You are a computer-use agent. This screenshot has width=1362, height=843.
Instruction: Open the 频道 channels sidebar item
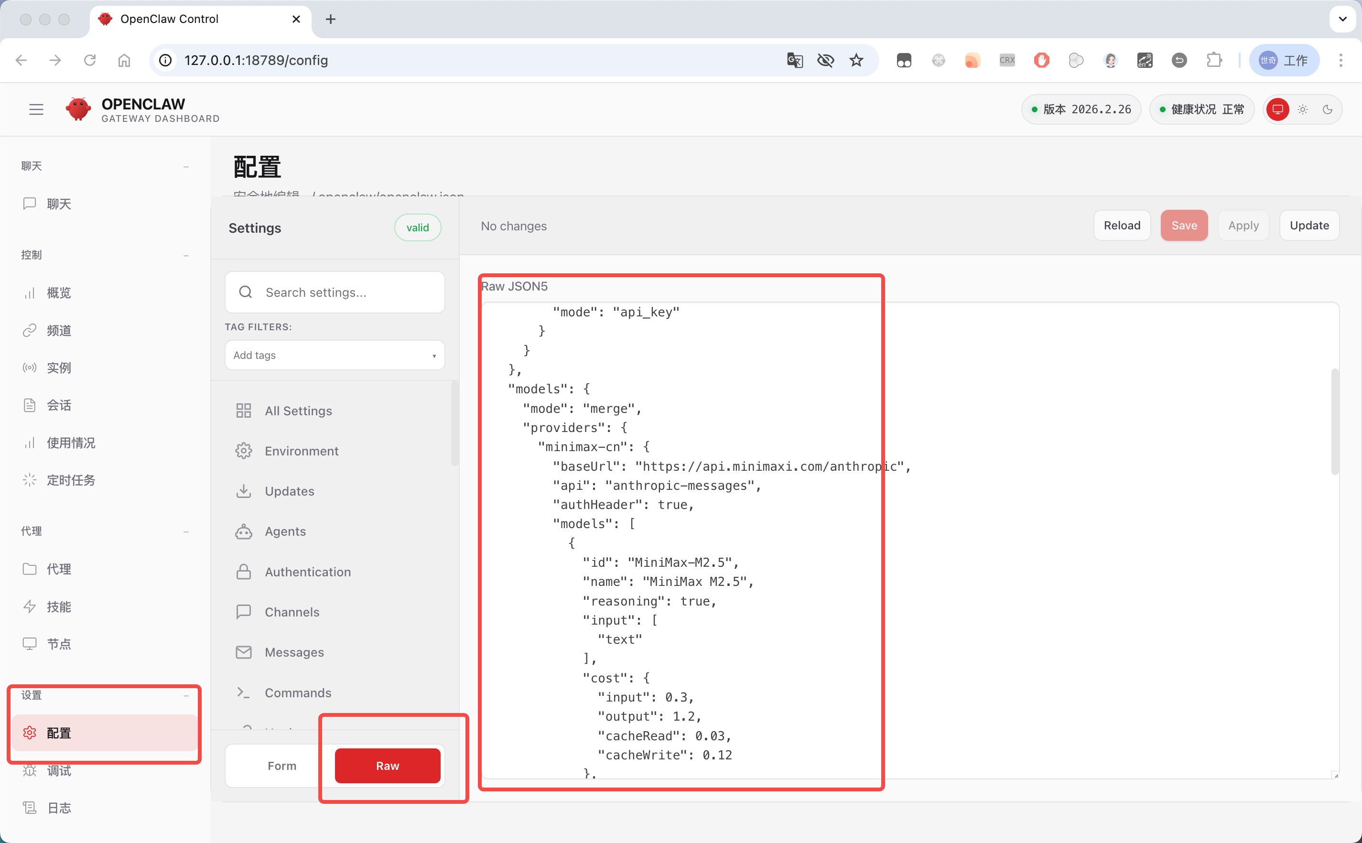click(x=58, y=330)
